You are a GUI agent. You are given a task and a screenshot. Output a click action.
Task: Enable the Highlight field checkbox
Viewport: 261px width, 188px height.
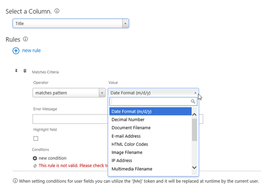coord(35,139)
